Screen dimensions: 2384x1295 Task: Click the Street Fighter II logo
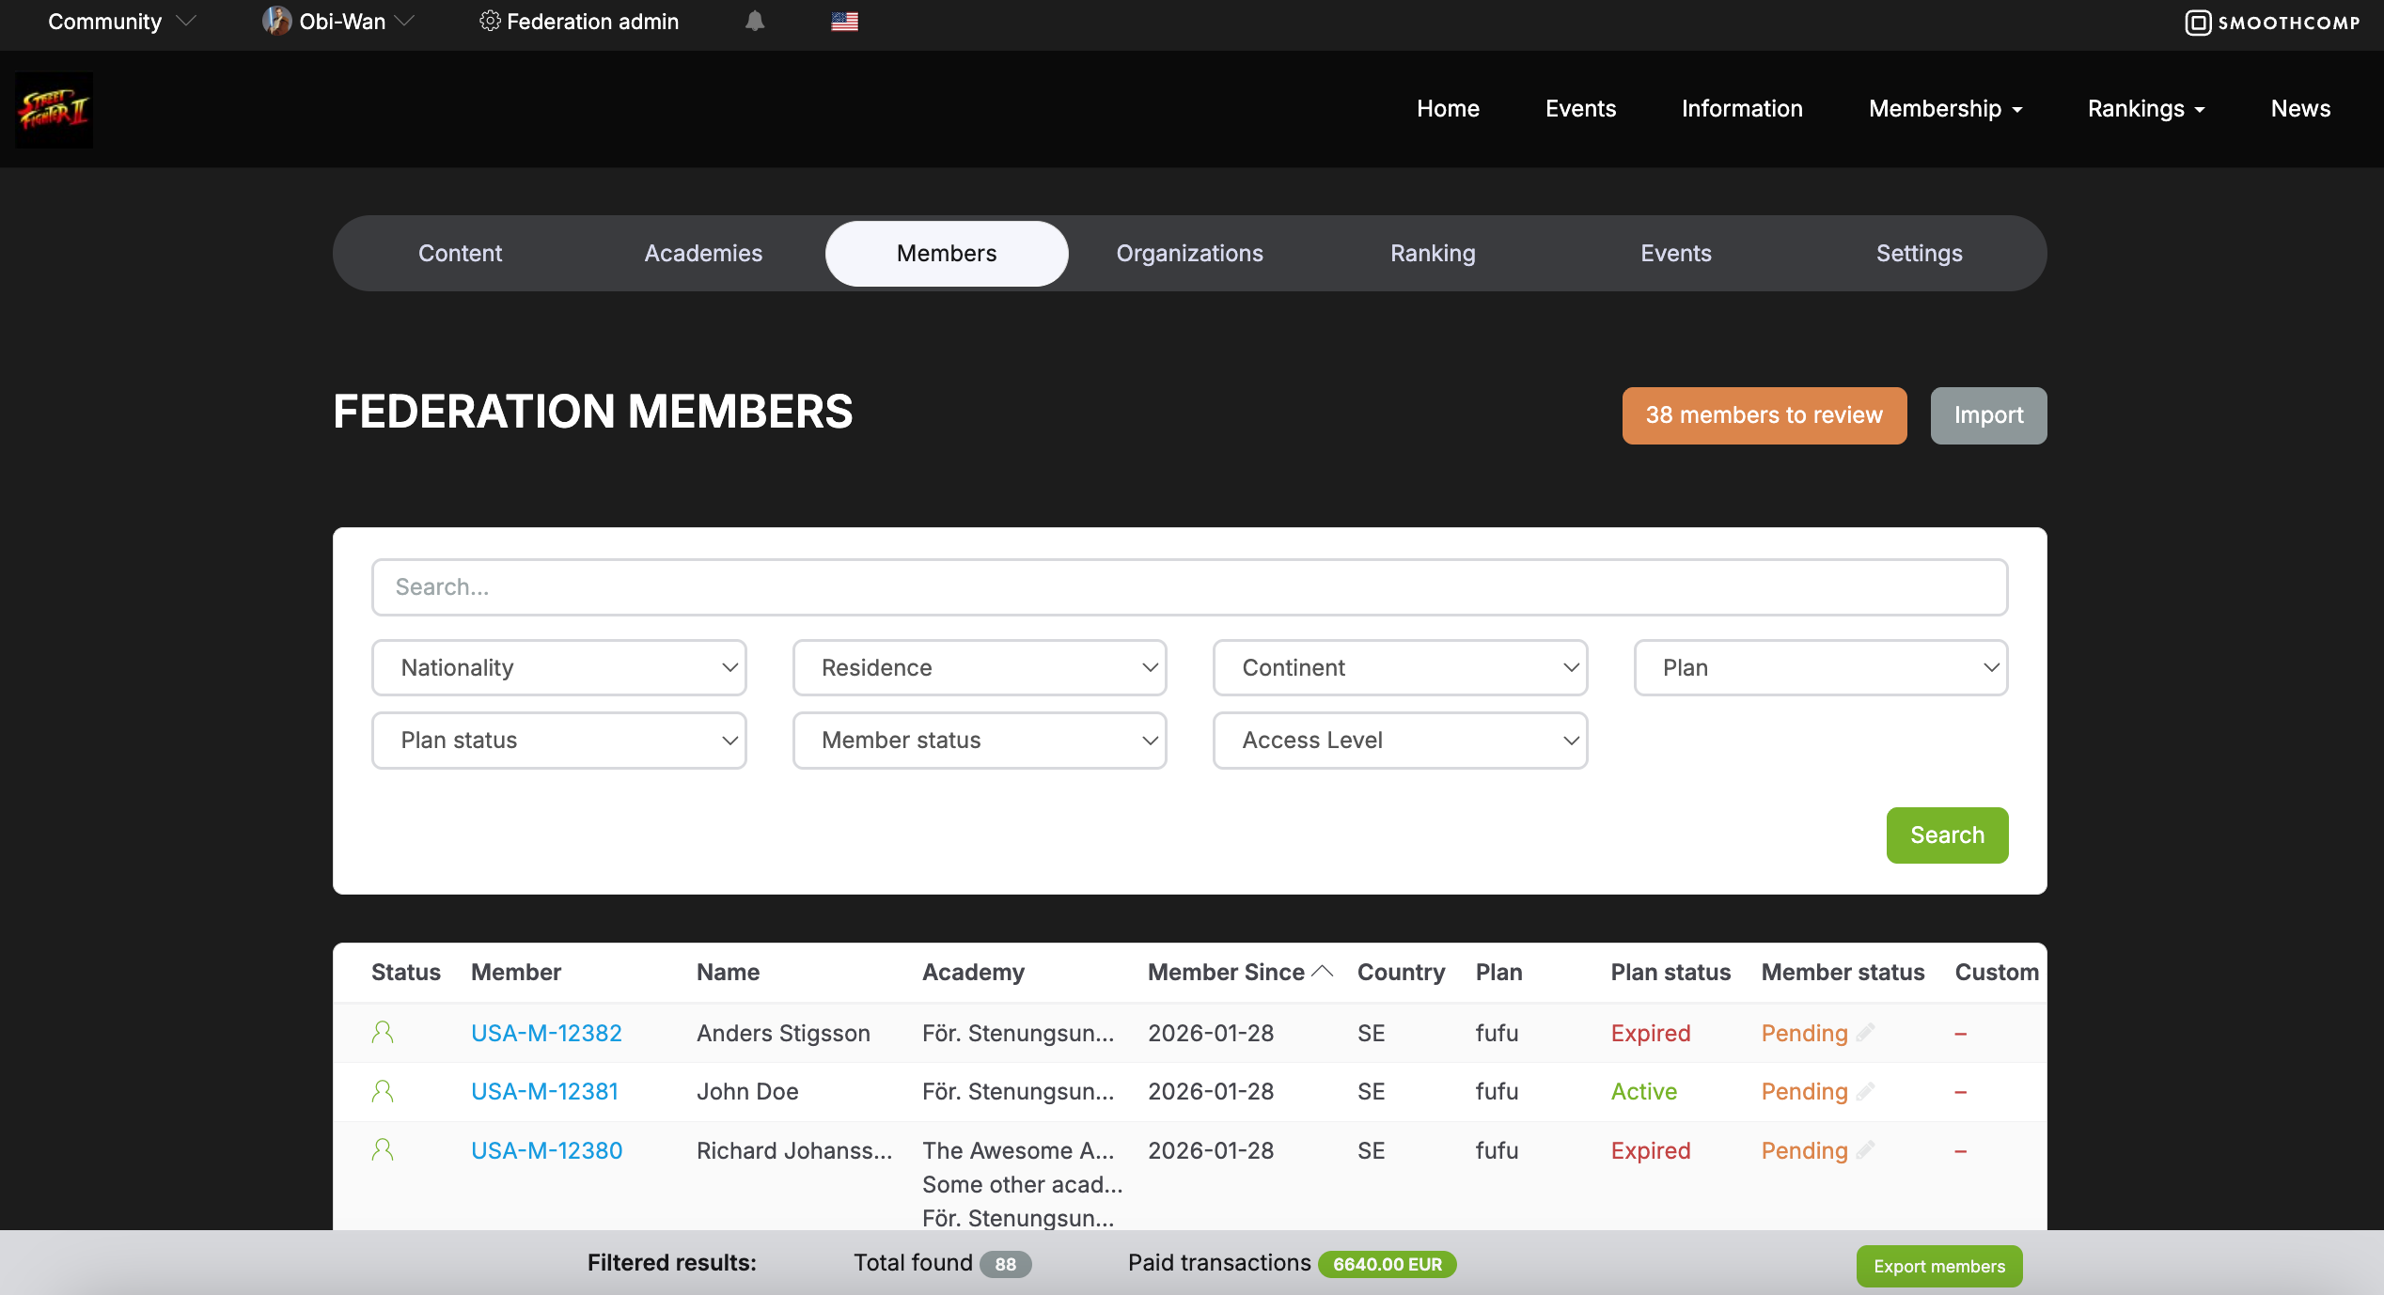[x=54, y=110]
